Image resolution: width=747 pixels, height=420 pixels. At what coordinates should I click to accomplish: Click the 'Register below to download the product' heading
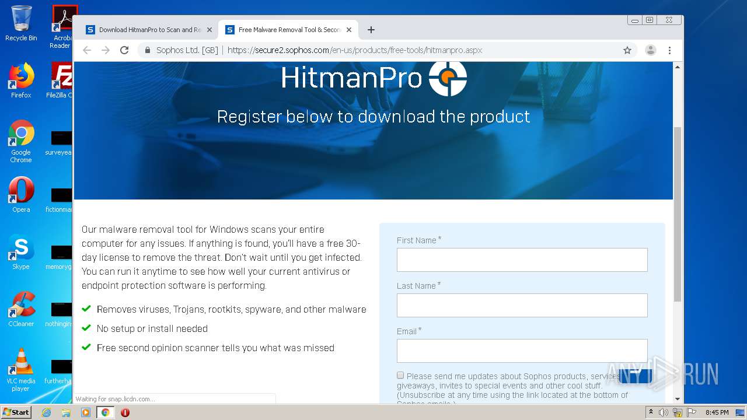point(373,117)
